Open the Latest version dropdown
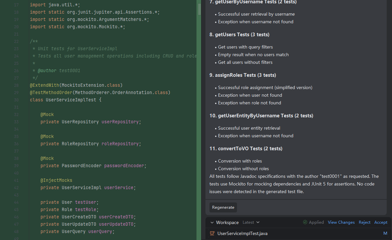Image resolution: width=392 pixels, height=240 pixels. coord(251,222)
